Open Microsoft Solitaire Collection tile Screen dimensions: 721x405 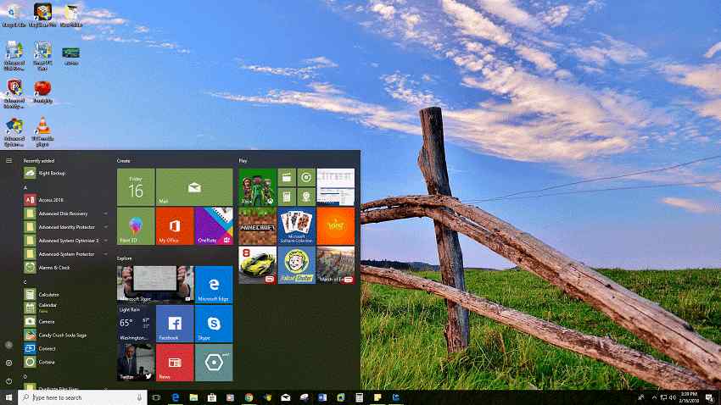(297, 226)
